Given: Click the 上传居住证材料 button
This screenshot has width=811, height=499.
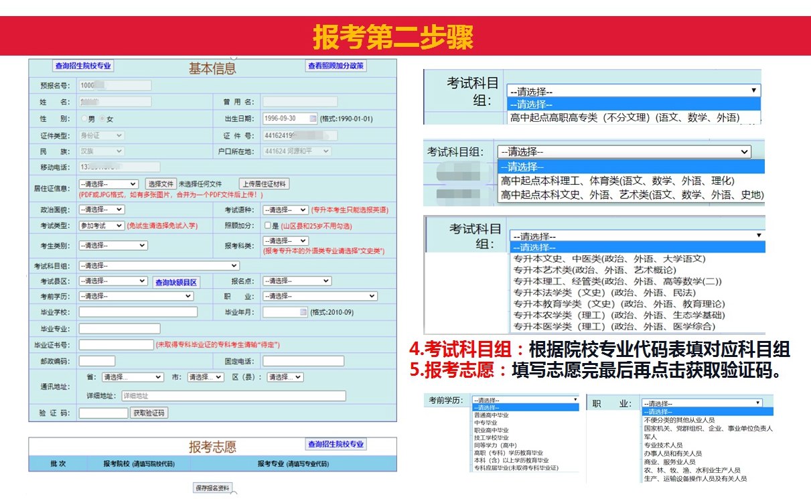Looking at the screenshot, I should coord(265,184).
